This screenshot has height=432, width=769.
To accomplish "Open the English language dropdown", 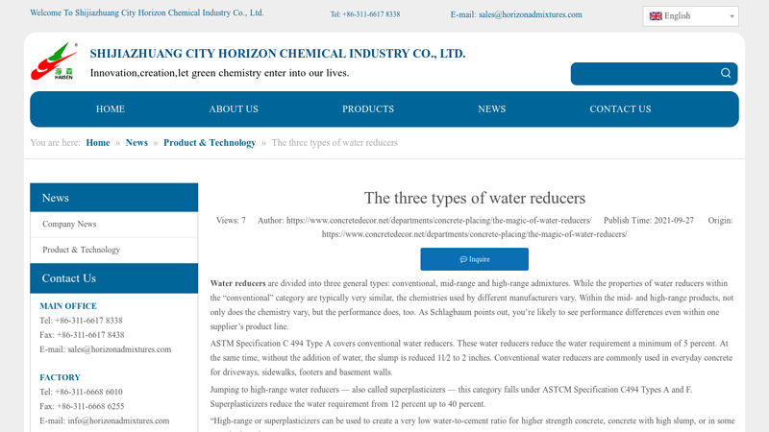I will [x=690, y=16].
